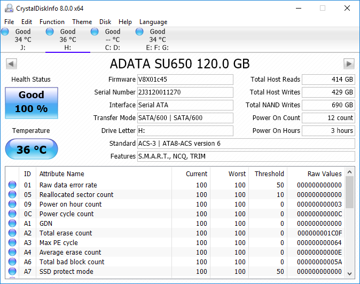This screenshot has height=284, width=360.
Task: Click the status circle for Power cycle count
Action: (x=12, y=214)
